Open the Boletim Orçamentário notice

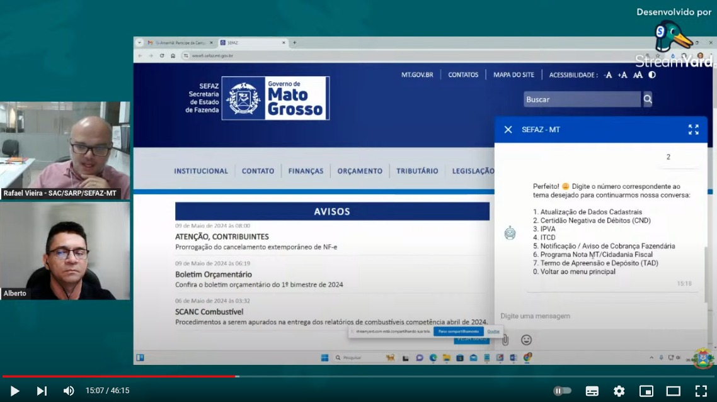click(213, 274)
